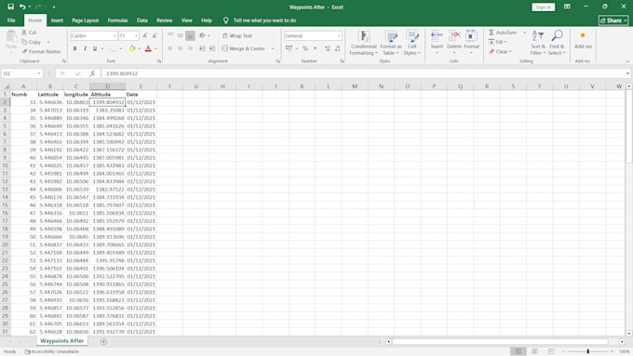
Task: Expand the formula bar chevron
Action: (x=627, y=73)
